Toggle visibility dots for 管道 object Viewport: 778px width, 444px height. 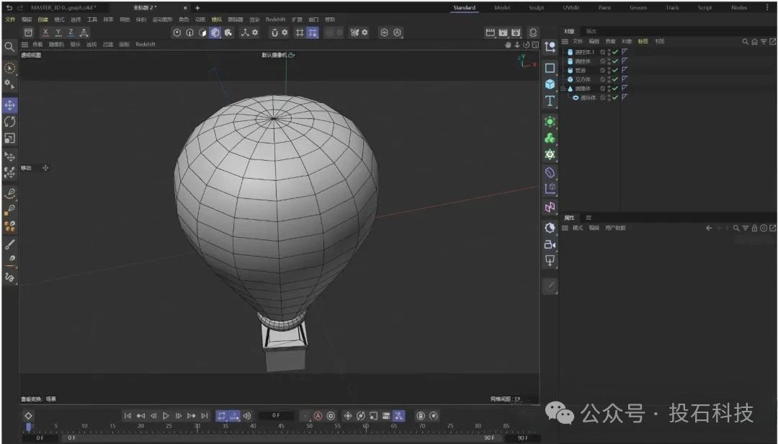(609, 71)
